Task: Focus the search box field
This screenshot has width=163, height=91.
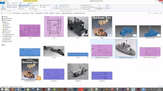Action: click(157, 13)
